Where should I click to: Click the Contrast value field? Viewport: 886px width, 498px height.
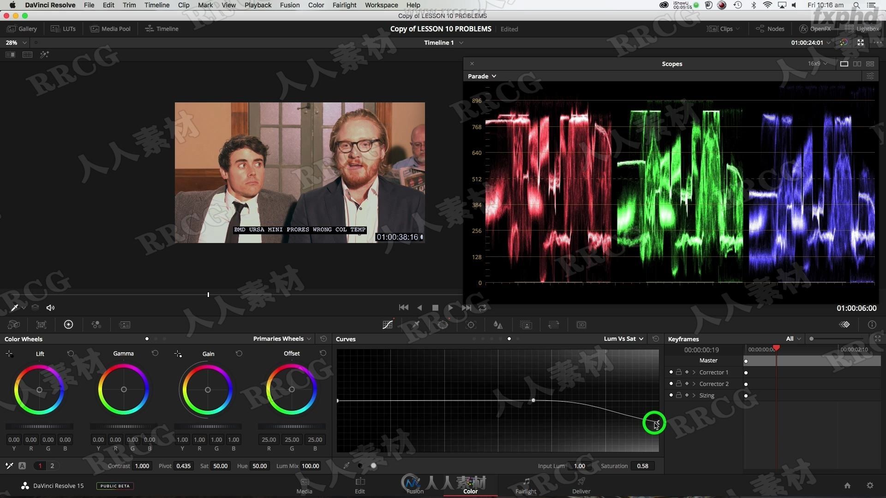point(142,466)
